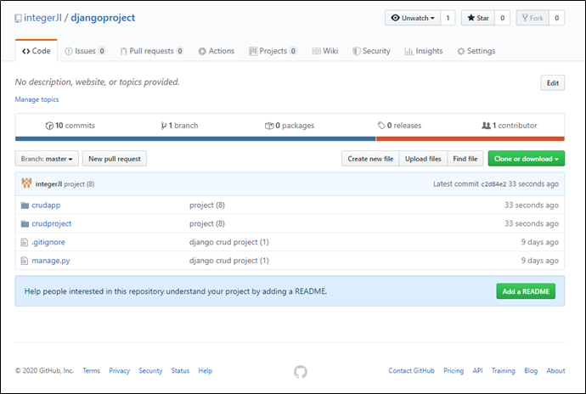Click the manage.py file icon
586x394 pixels.
[x=25, y=261]
